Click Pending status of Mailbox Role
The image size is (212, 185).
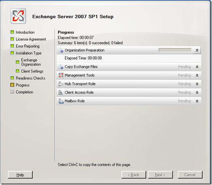pyautogui.click(x=184, y=101)
